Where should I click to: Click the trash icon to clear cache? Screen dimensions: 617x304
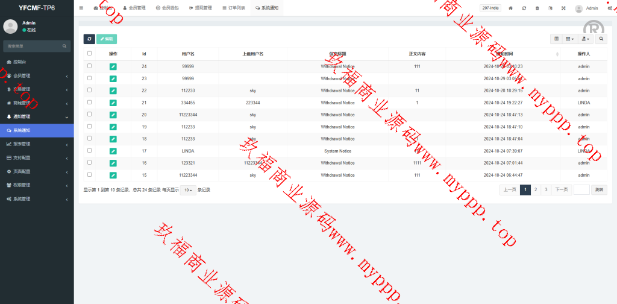pos(537,8)
